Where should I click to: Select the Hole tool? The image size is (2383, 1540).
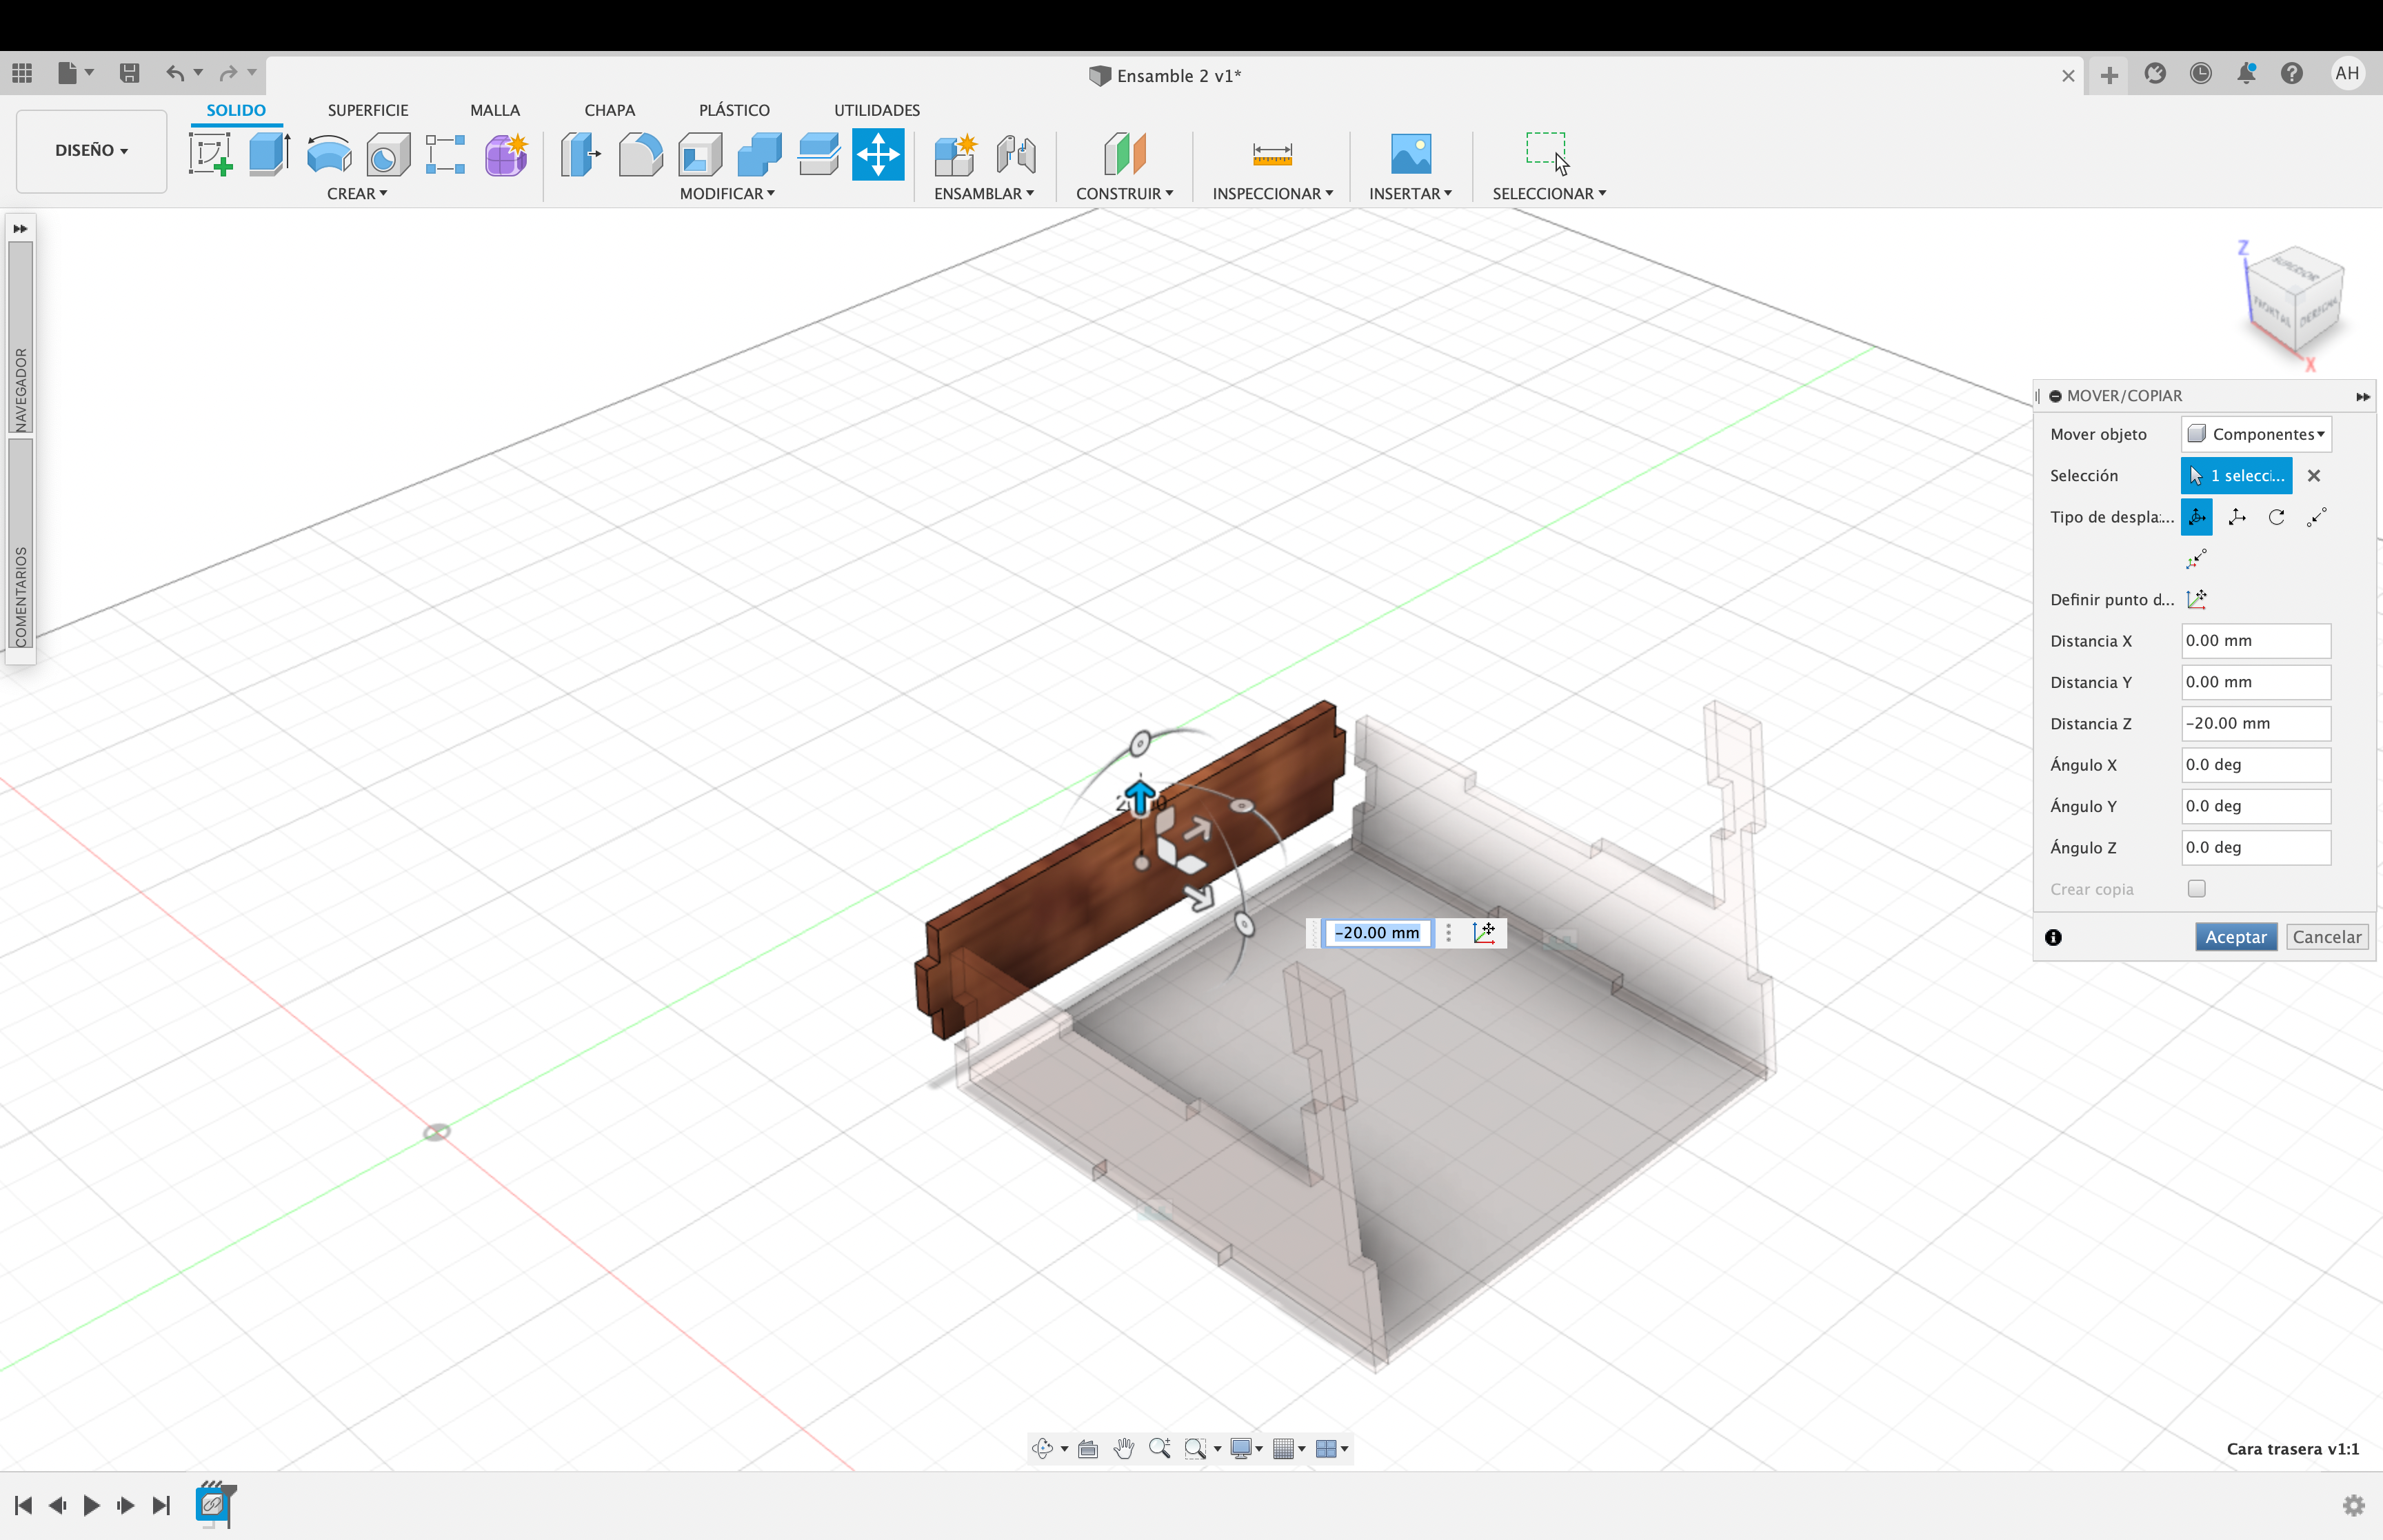388,155
